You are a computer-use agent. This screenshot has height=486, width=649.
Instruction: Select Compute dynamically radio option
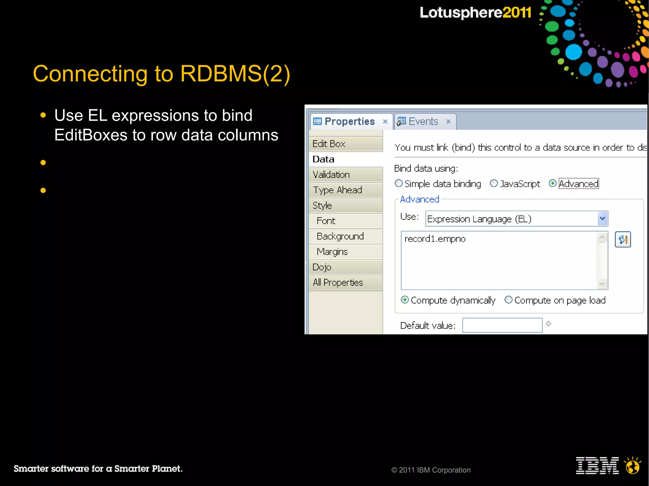coord(405,300)
